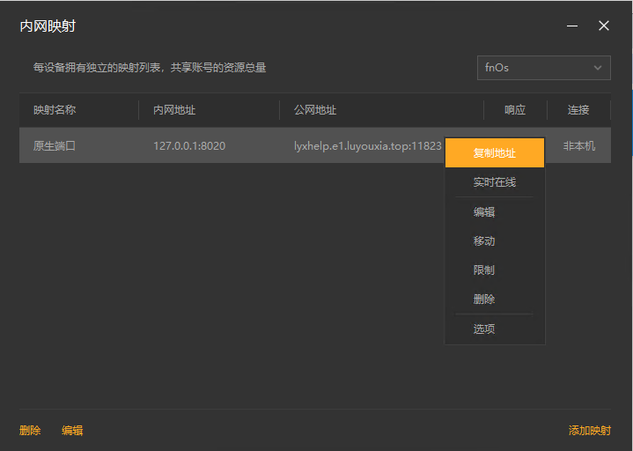This screenshot has height=451, width=633.
Task: Select 限制 in the context menu
Action: (495, 270)
